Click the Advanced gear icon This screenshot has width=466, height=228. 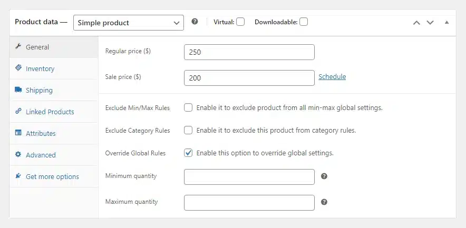click(x=18, y=154)
